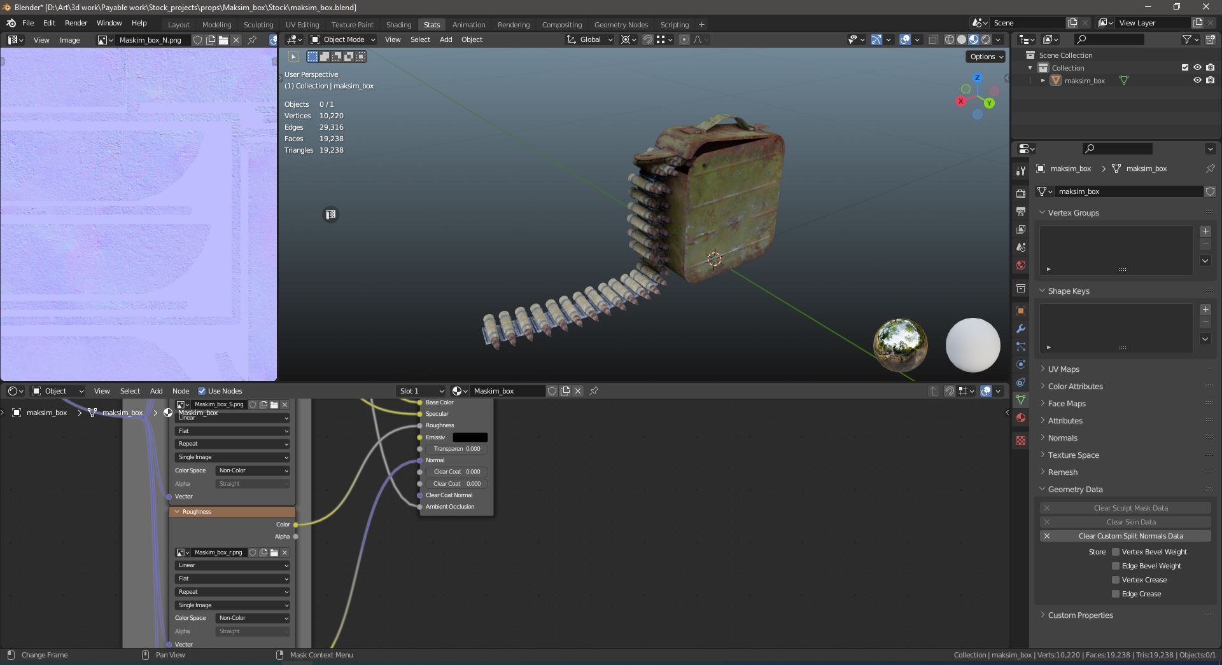Toggle fake user for Maskim_box material
This screenshot has width=1222, height=665.
(x=552, y=391)
